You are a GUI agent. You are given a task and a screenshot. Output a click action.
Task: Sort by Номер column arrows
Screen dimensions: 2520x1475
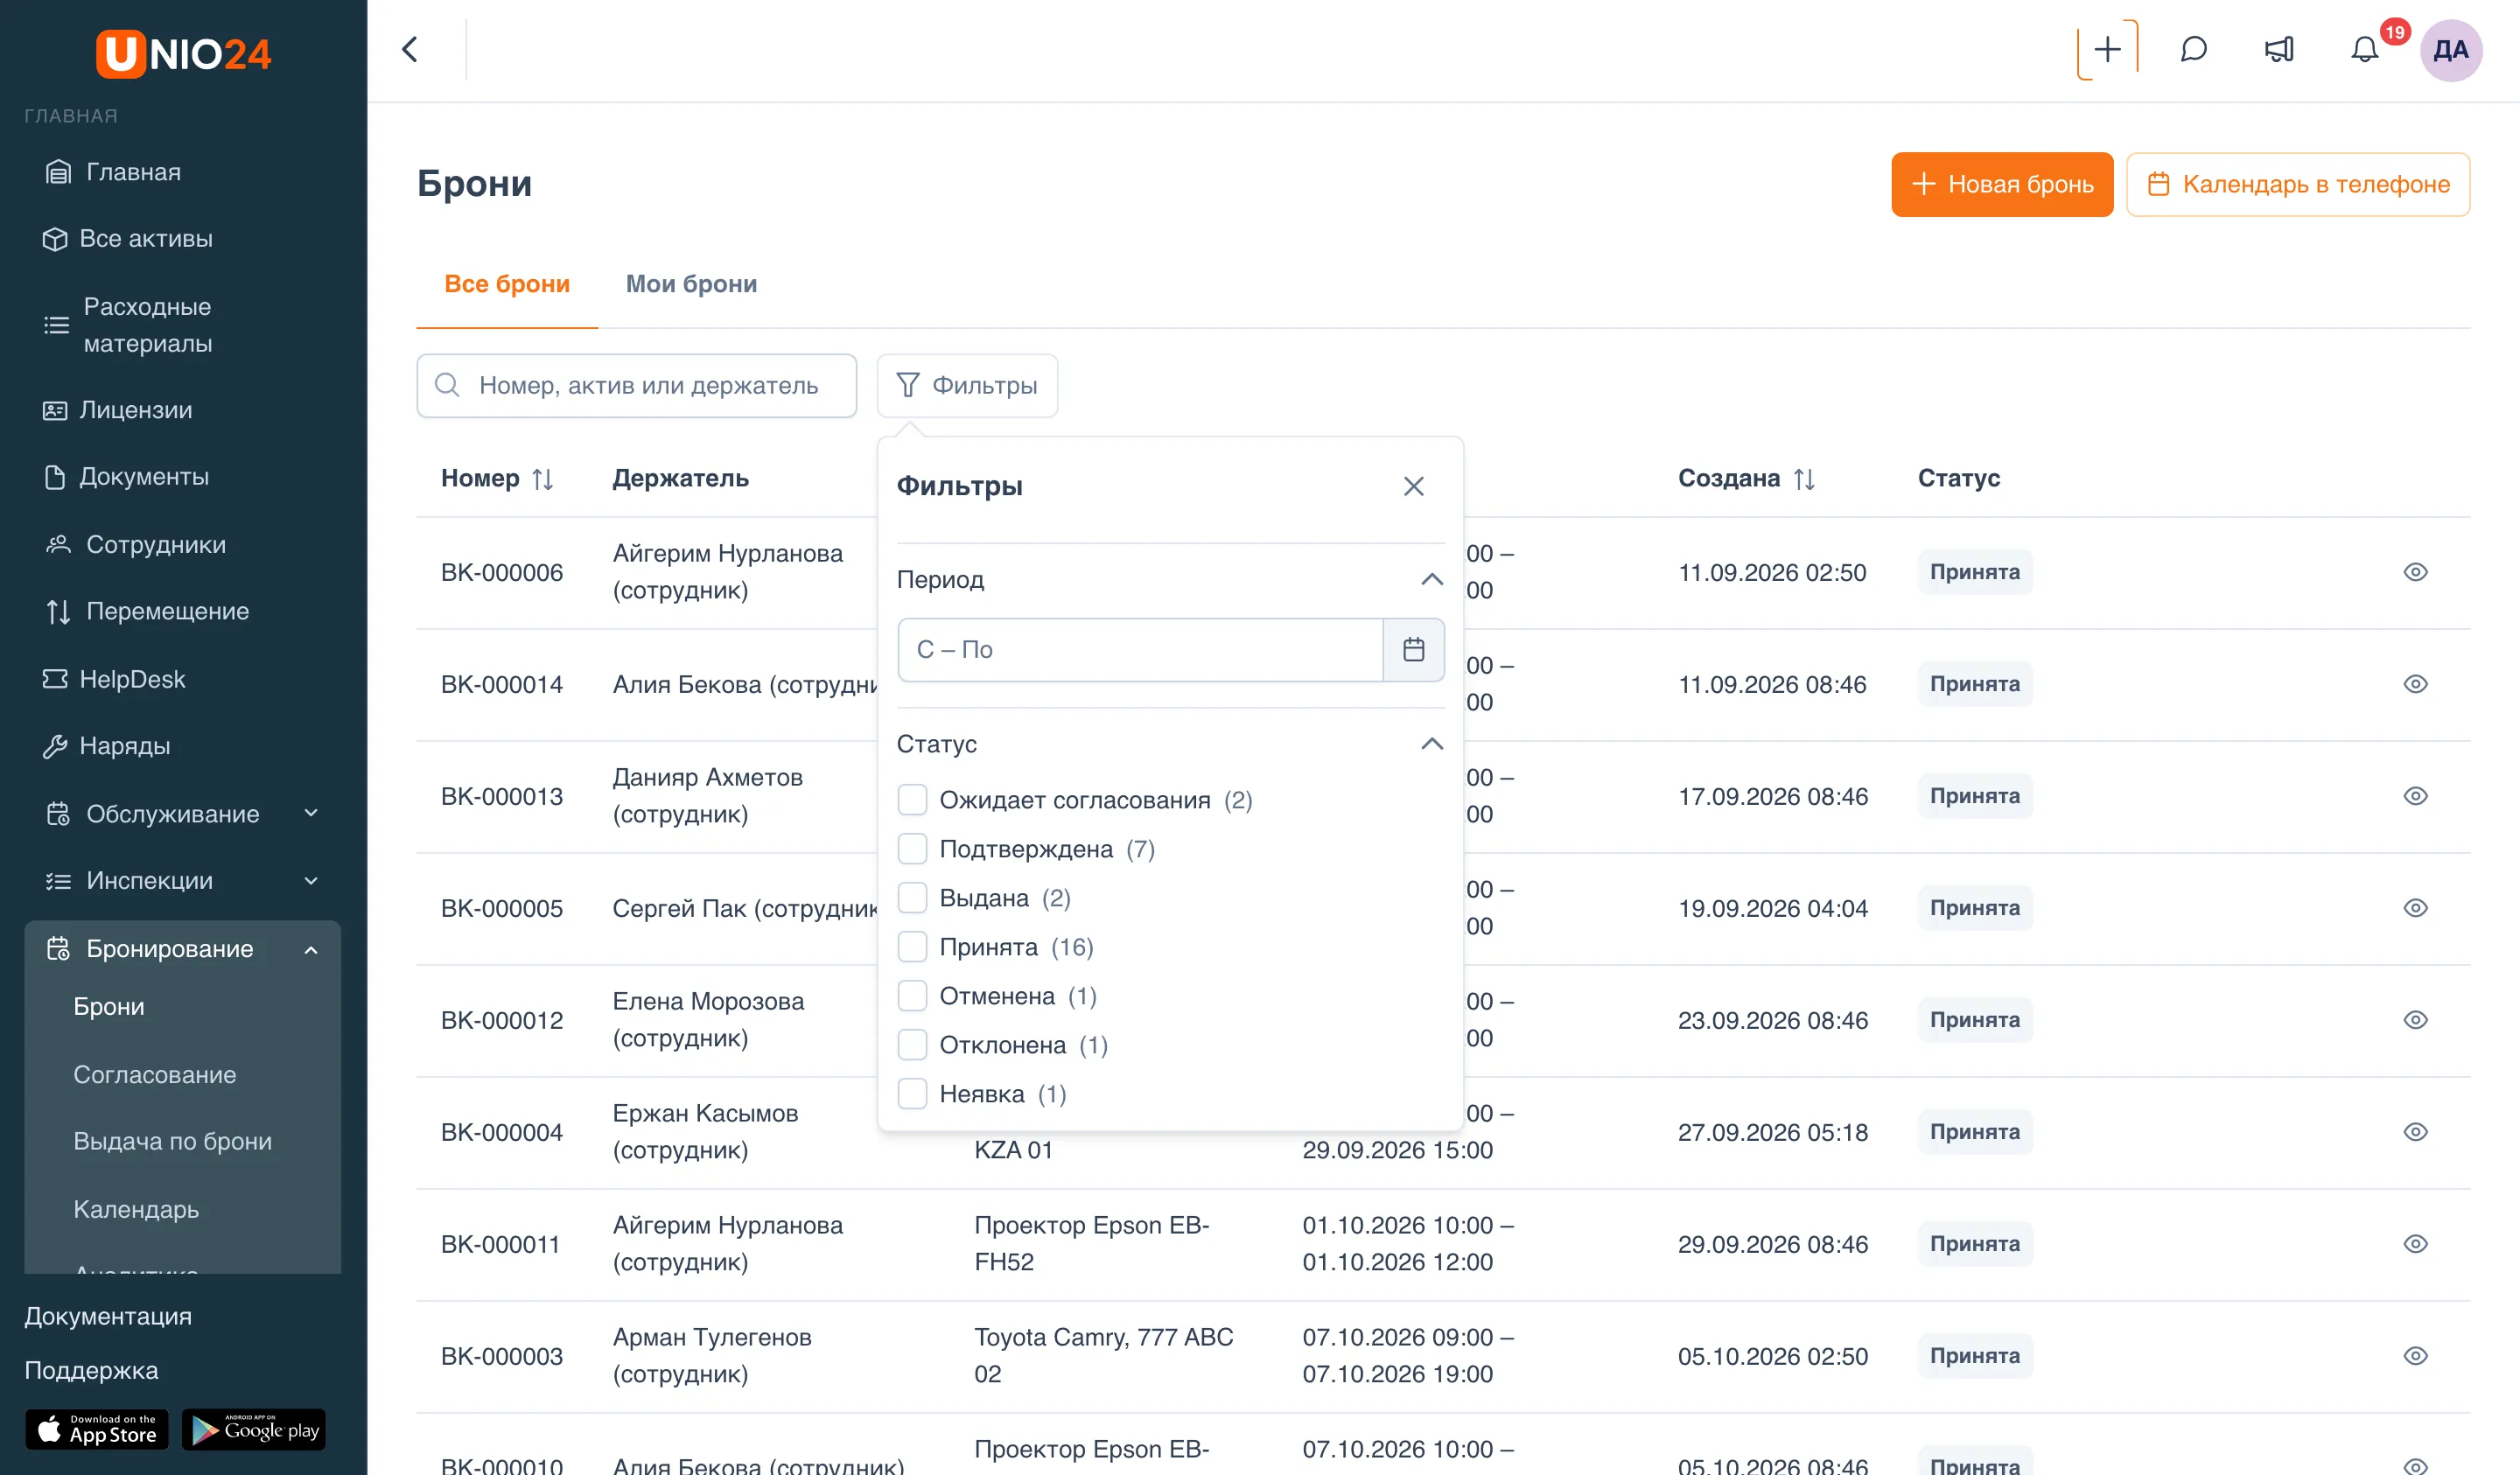click(543, 479)
